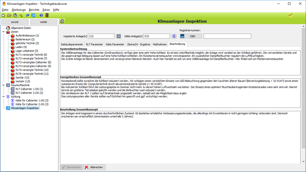Click the new document toolbar icon
Image resolution: width=306 pixels, height=172 pixels.
(x=4, y=16)
